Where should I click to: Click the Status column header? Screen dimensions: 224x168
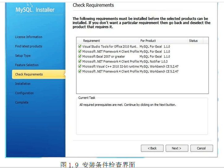(x=195, y=41)
